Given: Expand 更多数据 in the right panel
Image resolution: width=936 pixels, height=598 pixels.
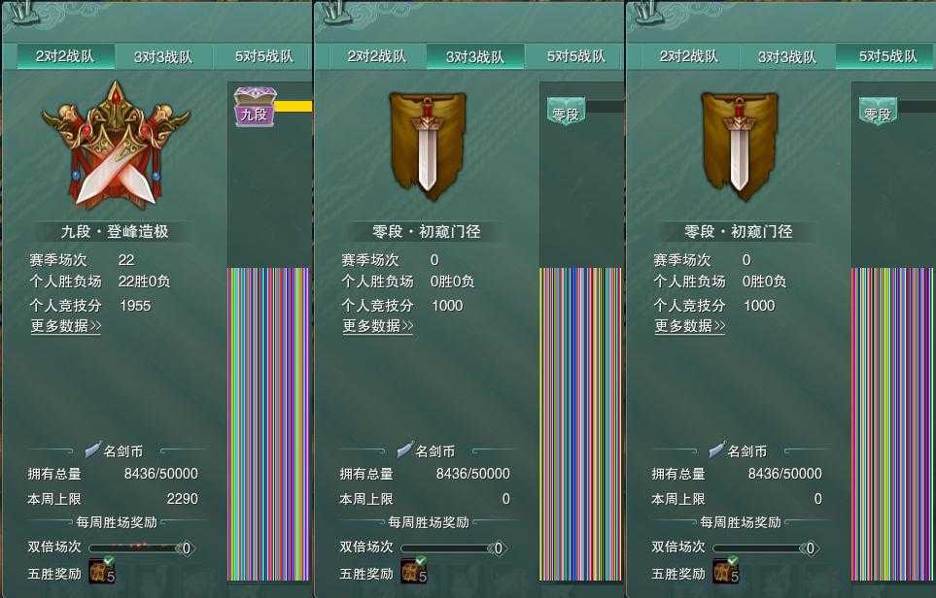Looking at the screenshot, I should 689,326.
